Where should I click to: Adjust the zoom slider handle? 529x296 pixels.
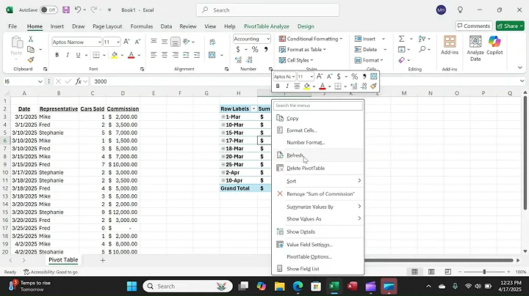tap(484, 271)
